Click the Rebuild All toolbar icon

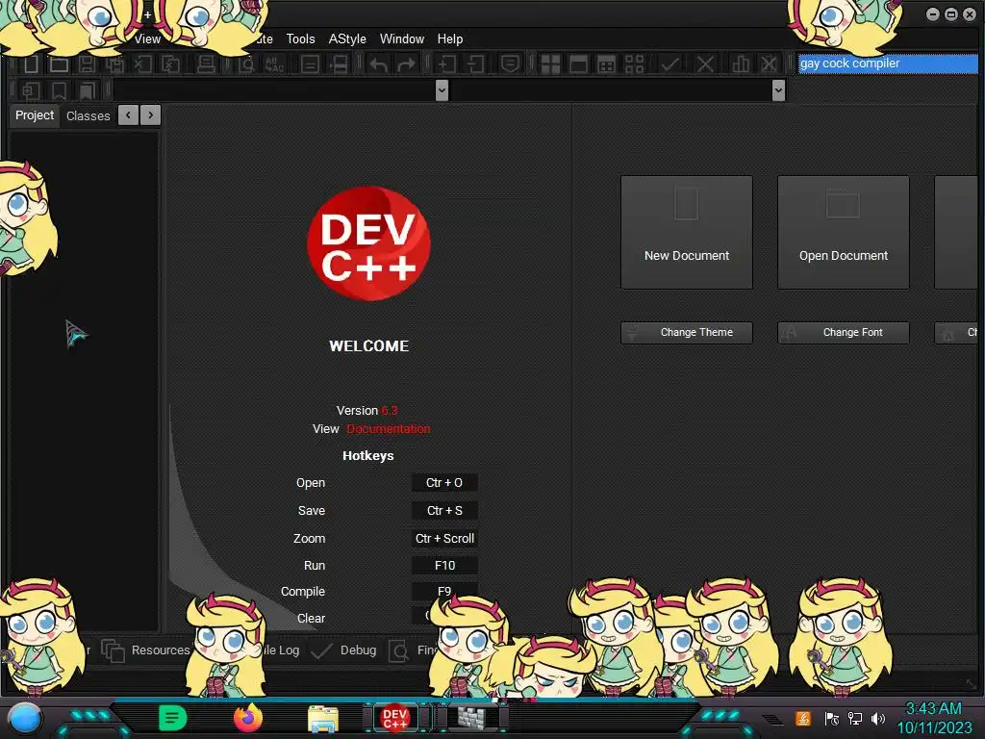(635, 64)
